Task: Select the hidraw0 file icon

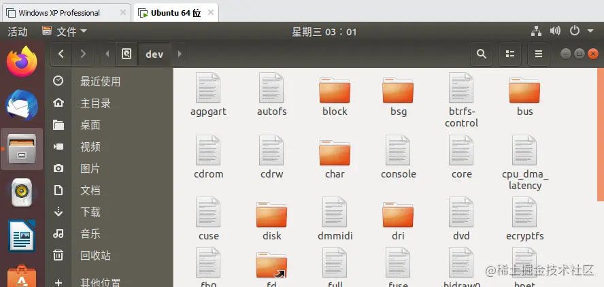Action: point(461,263)
